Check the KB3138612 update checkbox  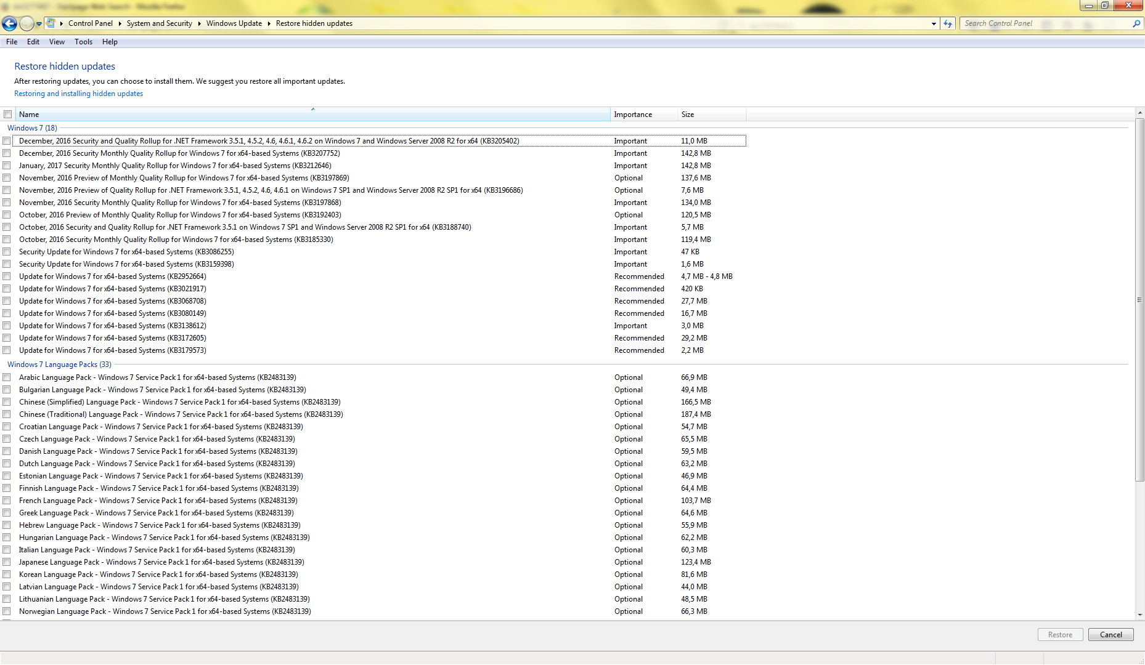click(7, 326)
